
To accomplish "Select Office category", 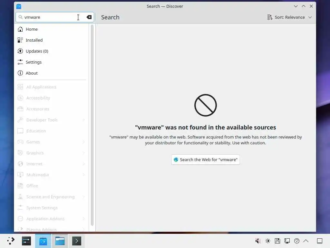I will pos(51,186).
